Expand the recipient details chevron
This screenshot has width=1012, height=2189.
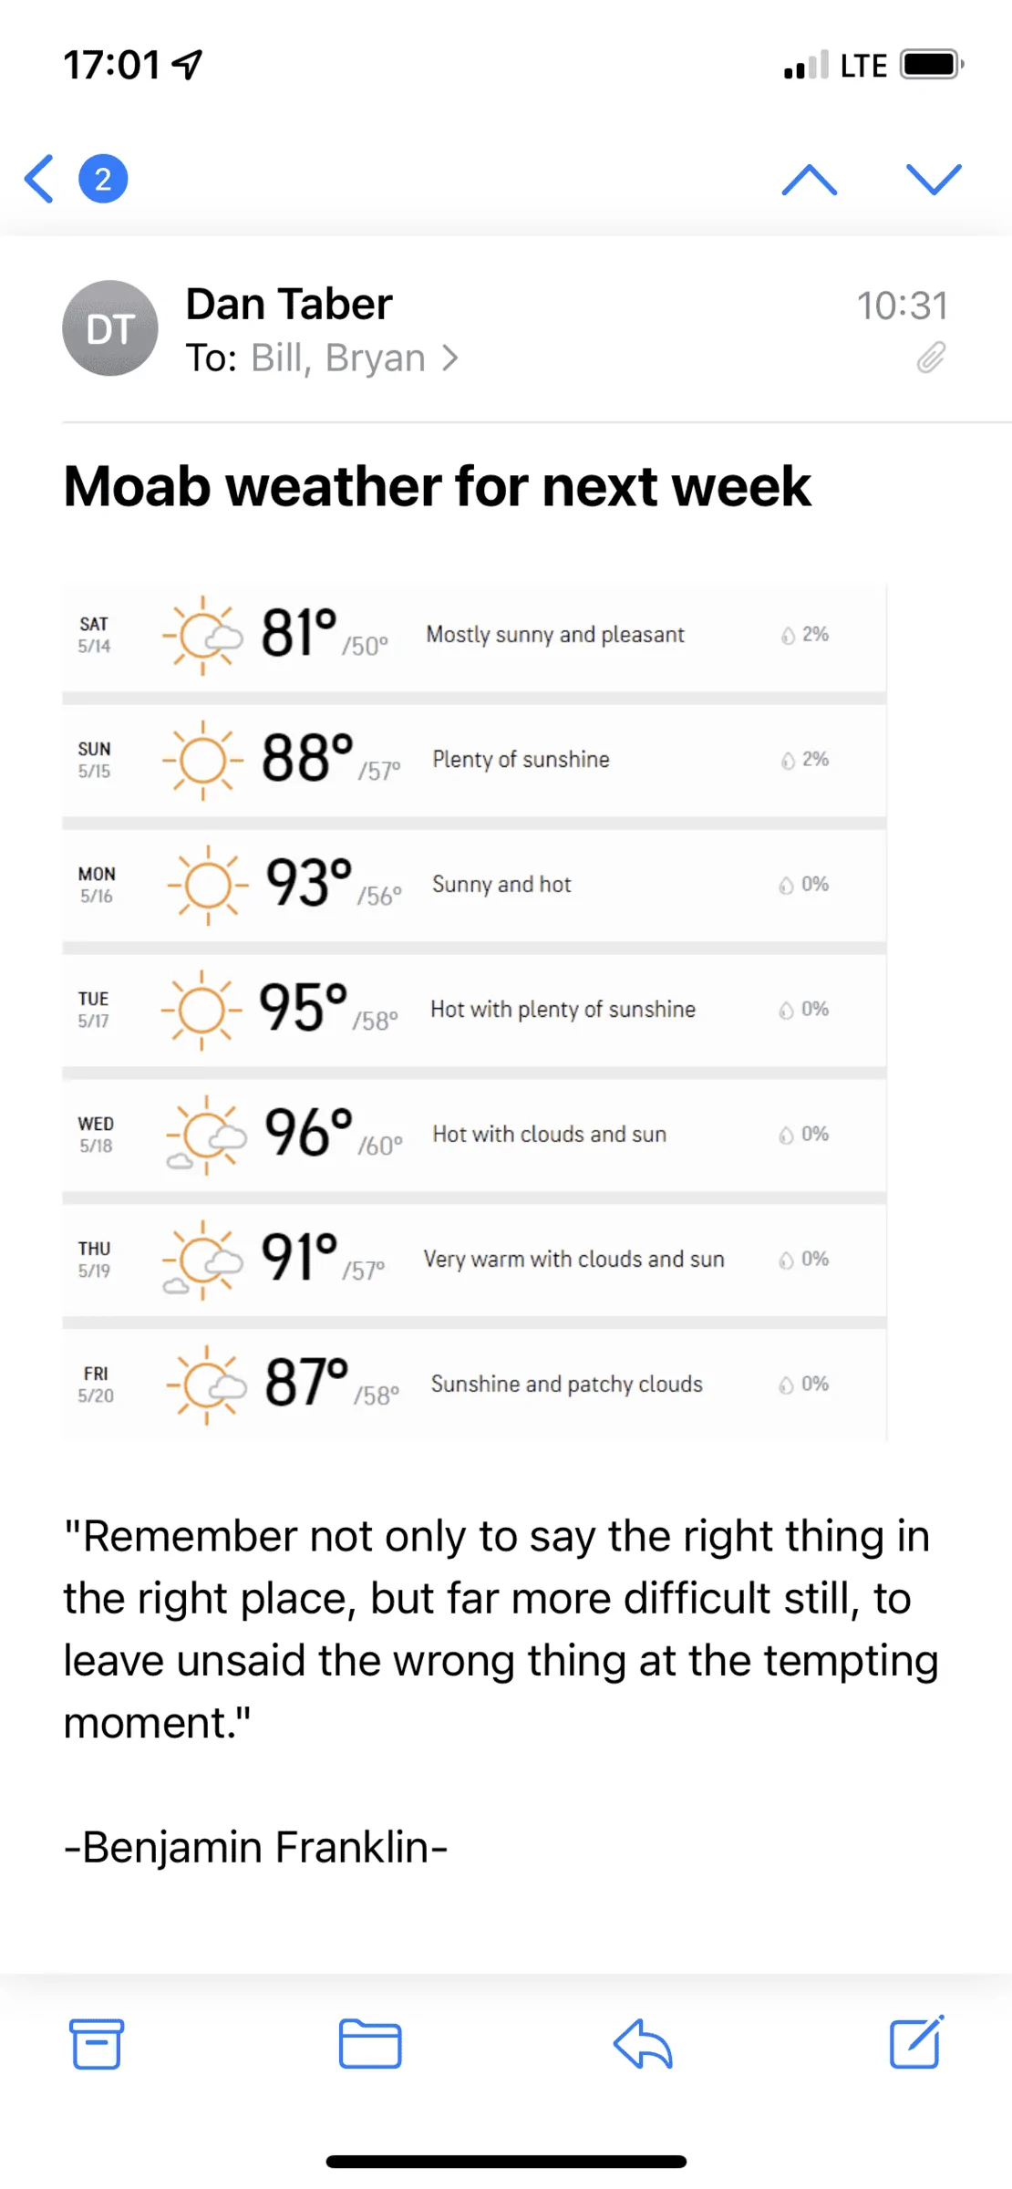449,358
